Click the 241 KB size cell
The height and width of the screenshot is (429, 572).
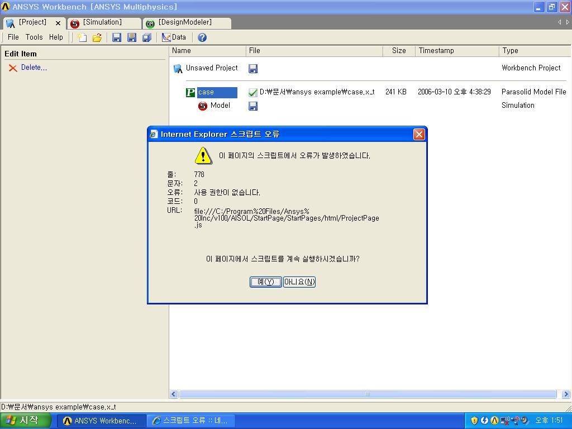coord(396,92)
